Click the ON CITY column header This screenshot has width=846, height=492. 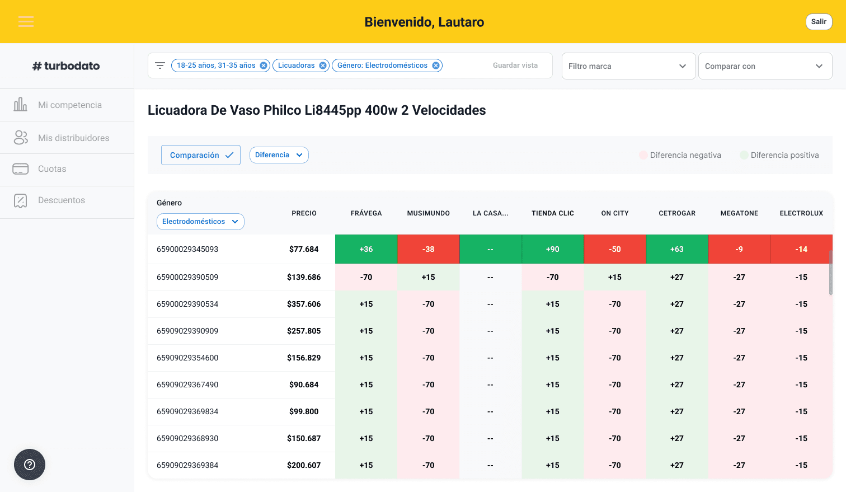point(615,213)
